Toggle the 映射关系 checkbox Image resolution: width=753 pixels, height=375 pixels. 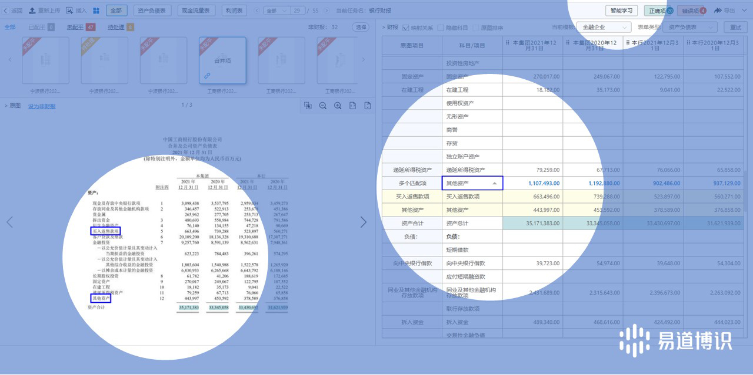tap(404, 28)
